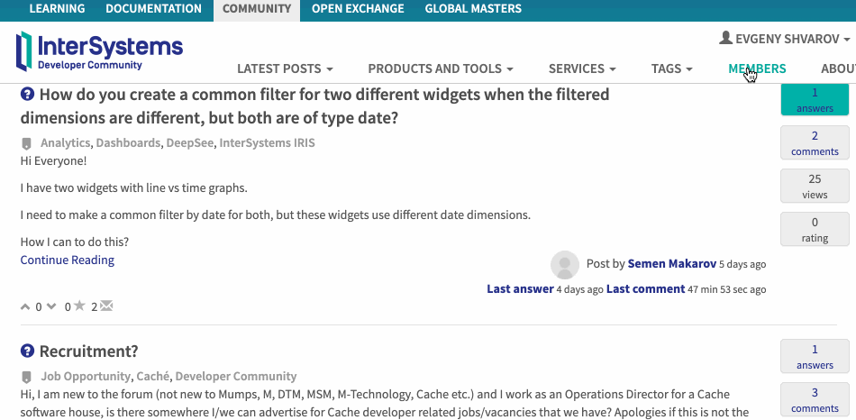This screenshot has width=856, height=420.
Task: Go to the Global Masters tab
Action: [x=473, y=9]
